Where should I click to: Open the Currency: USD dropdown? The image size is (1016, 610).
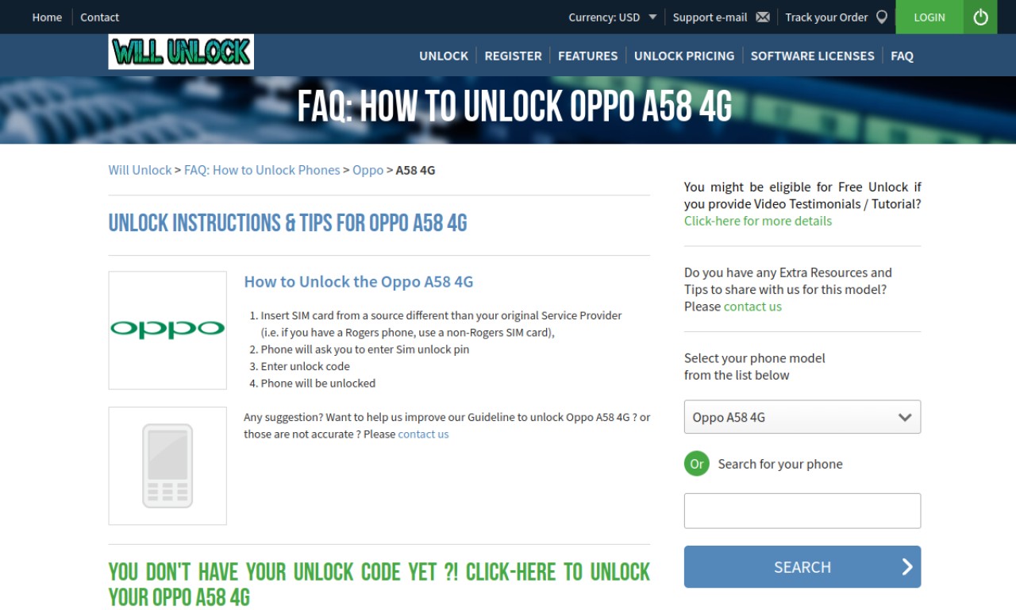point(613,17)
